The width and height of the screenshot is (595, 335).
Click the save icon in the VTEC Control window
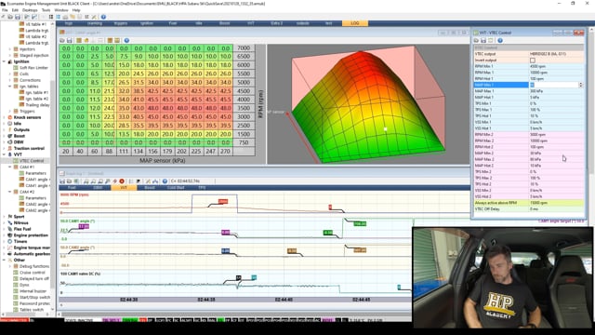[483, 40]
